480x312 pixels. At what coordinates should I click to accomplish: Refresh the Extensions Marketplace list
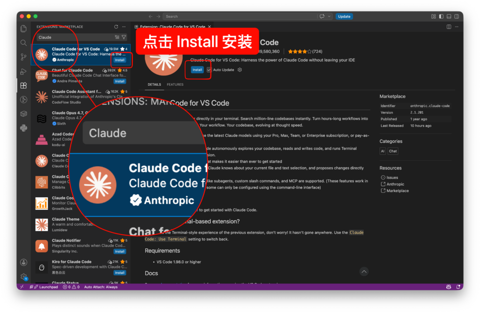click(x=116, y=27)
